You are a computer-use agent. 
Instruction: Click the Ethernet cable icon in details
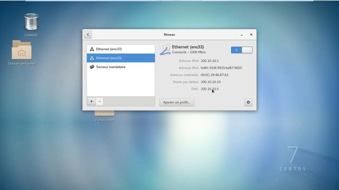pos(165,50)
